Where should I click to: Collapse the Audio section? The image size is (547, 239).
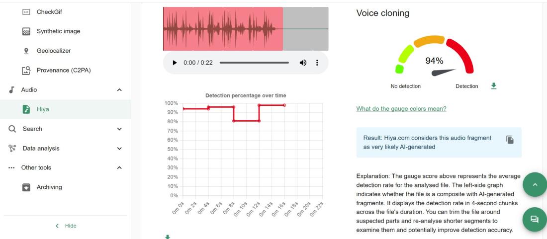[119, 90]
